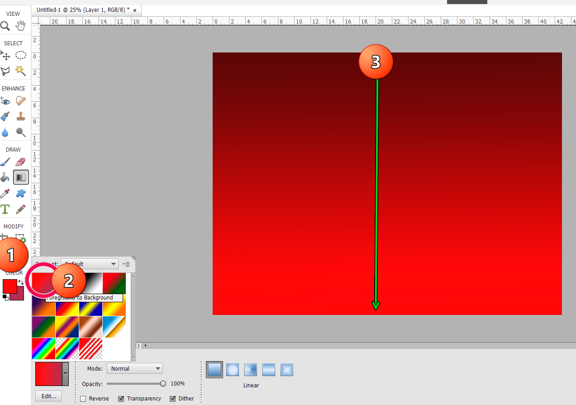Open the gradient preset dropdown showing Default
The image size is (576, 405).
coord(89,264)
